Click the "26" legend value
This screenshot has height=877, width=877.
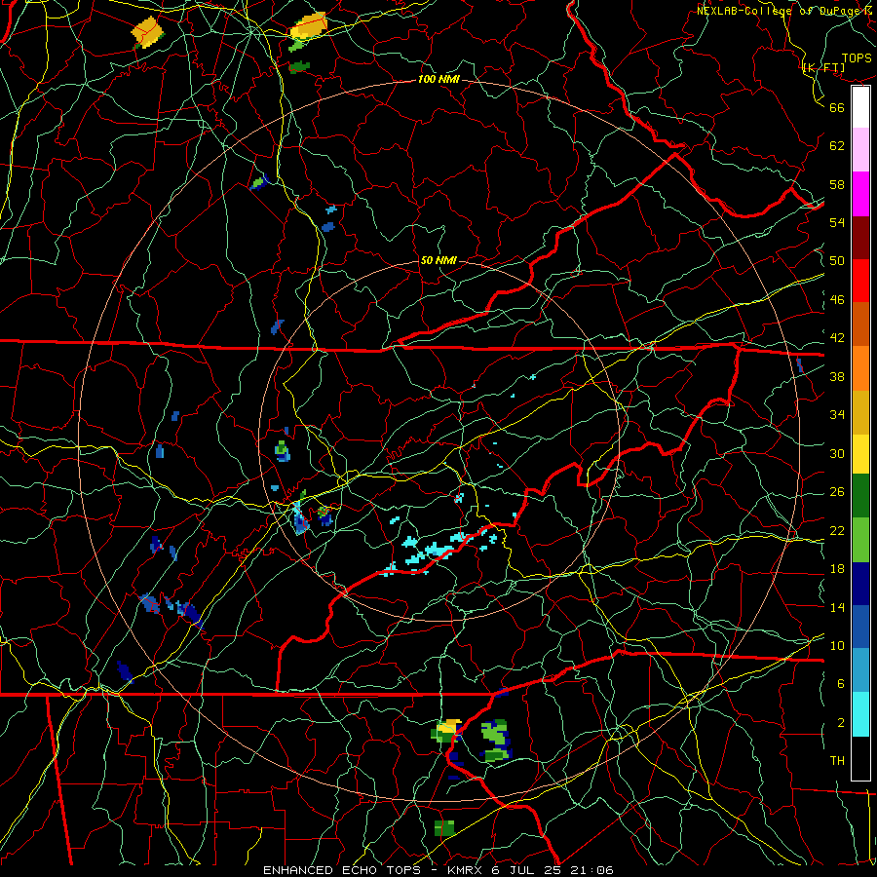point(837,492)
